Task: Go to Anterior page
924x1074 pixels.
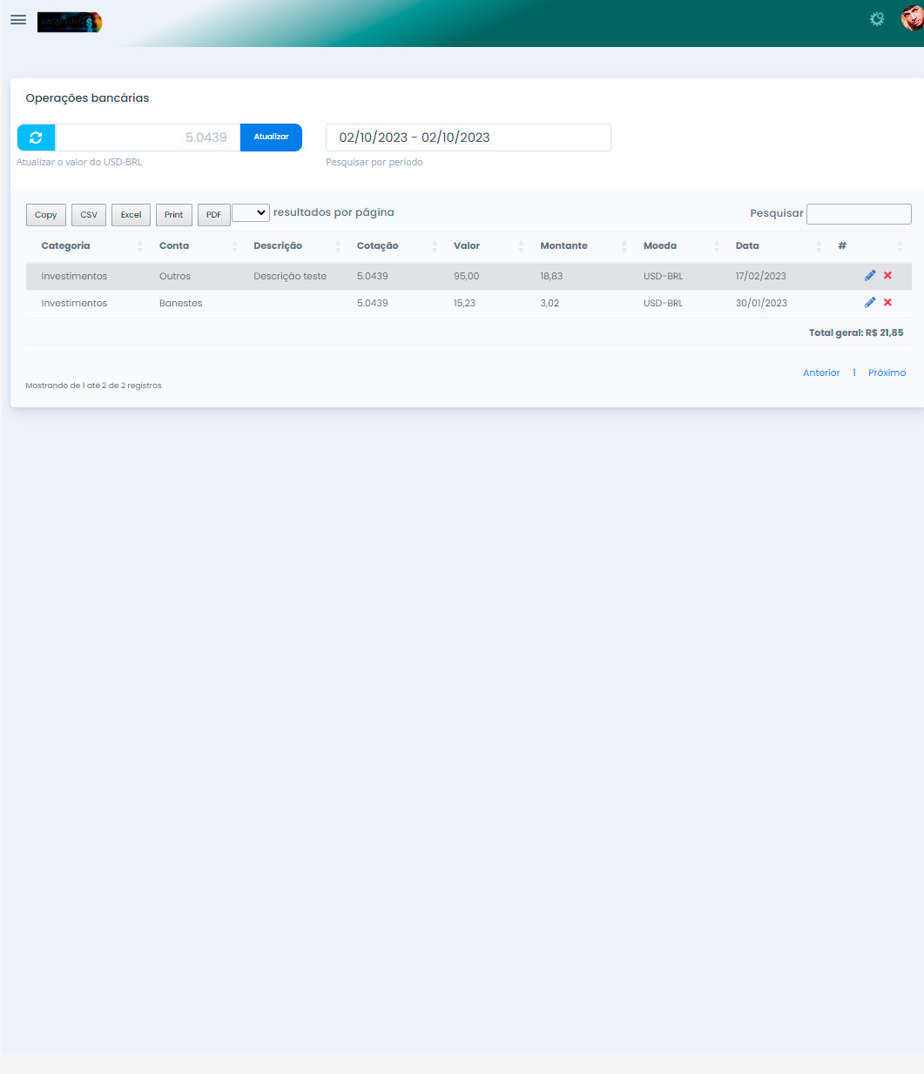Action: click(821, 373)
